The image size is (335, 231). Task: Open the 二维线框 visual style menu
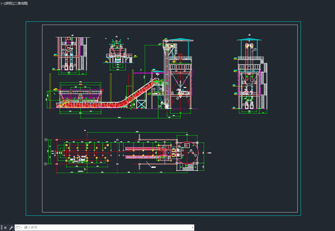tap(20, 4)
